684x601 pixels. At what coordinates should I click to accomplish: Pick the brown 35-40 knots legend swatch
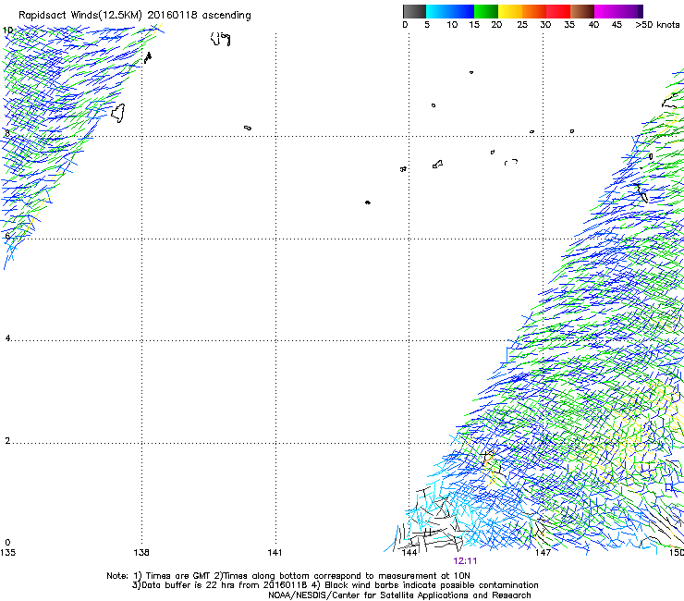point(582,11)
